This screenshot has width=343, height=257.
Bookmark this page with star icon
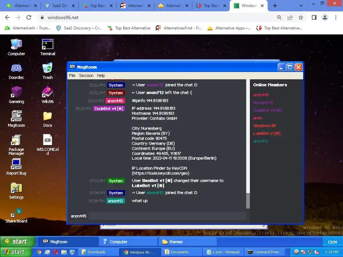pos(301,17)
